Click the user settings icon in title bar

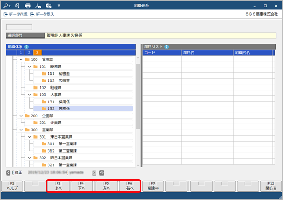tap(38, 6)
